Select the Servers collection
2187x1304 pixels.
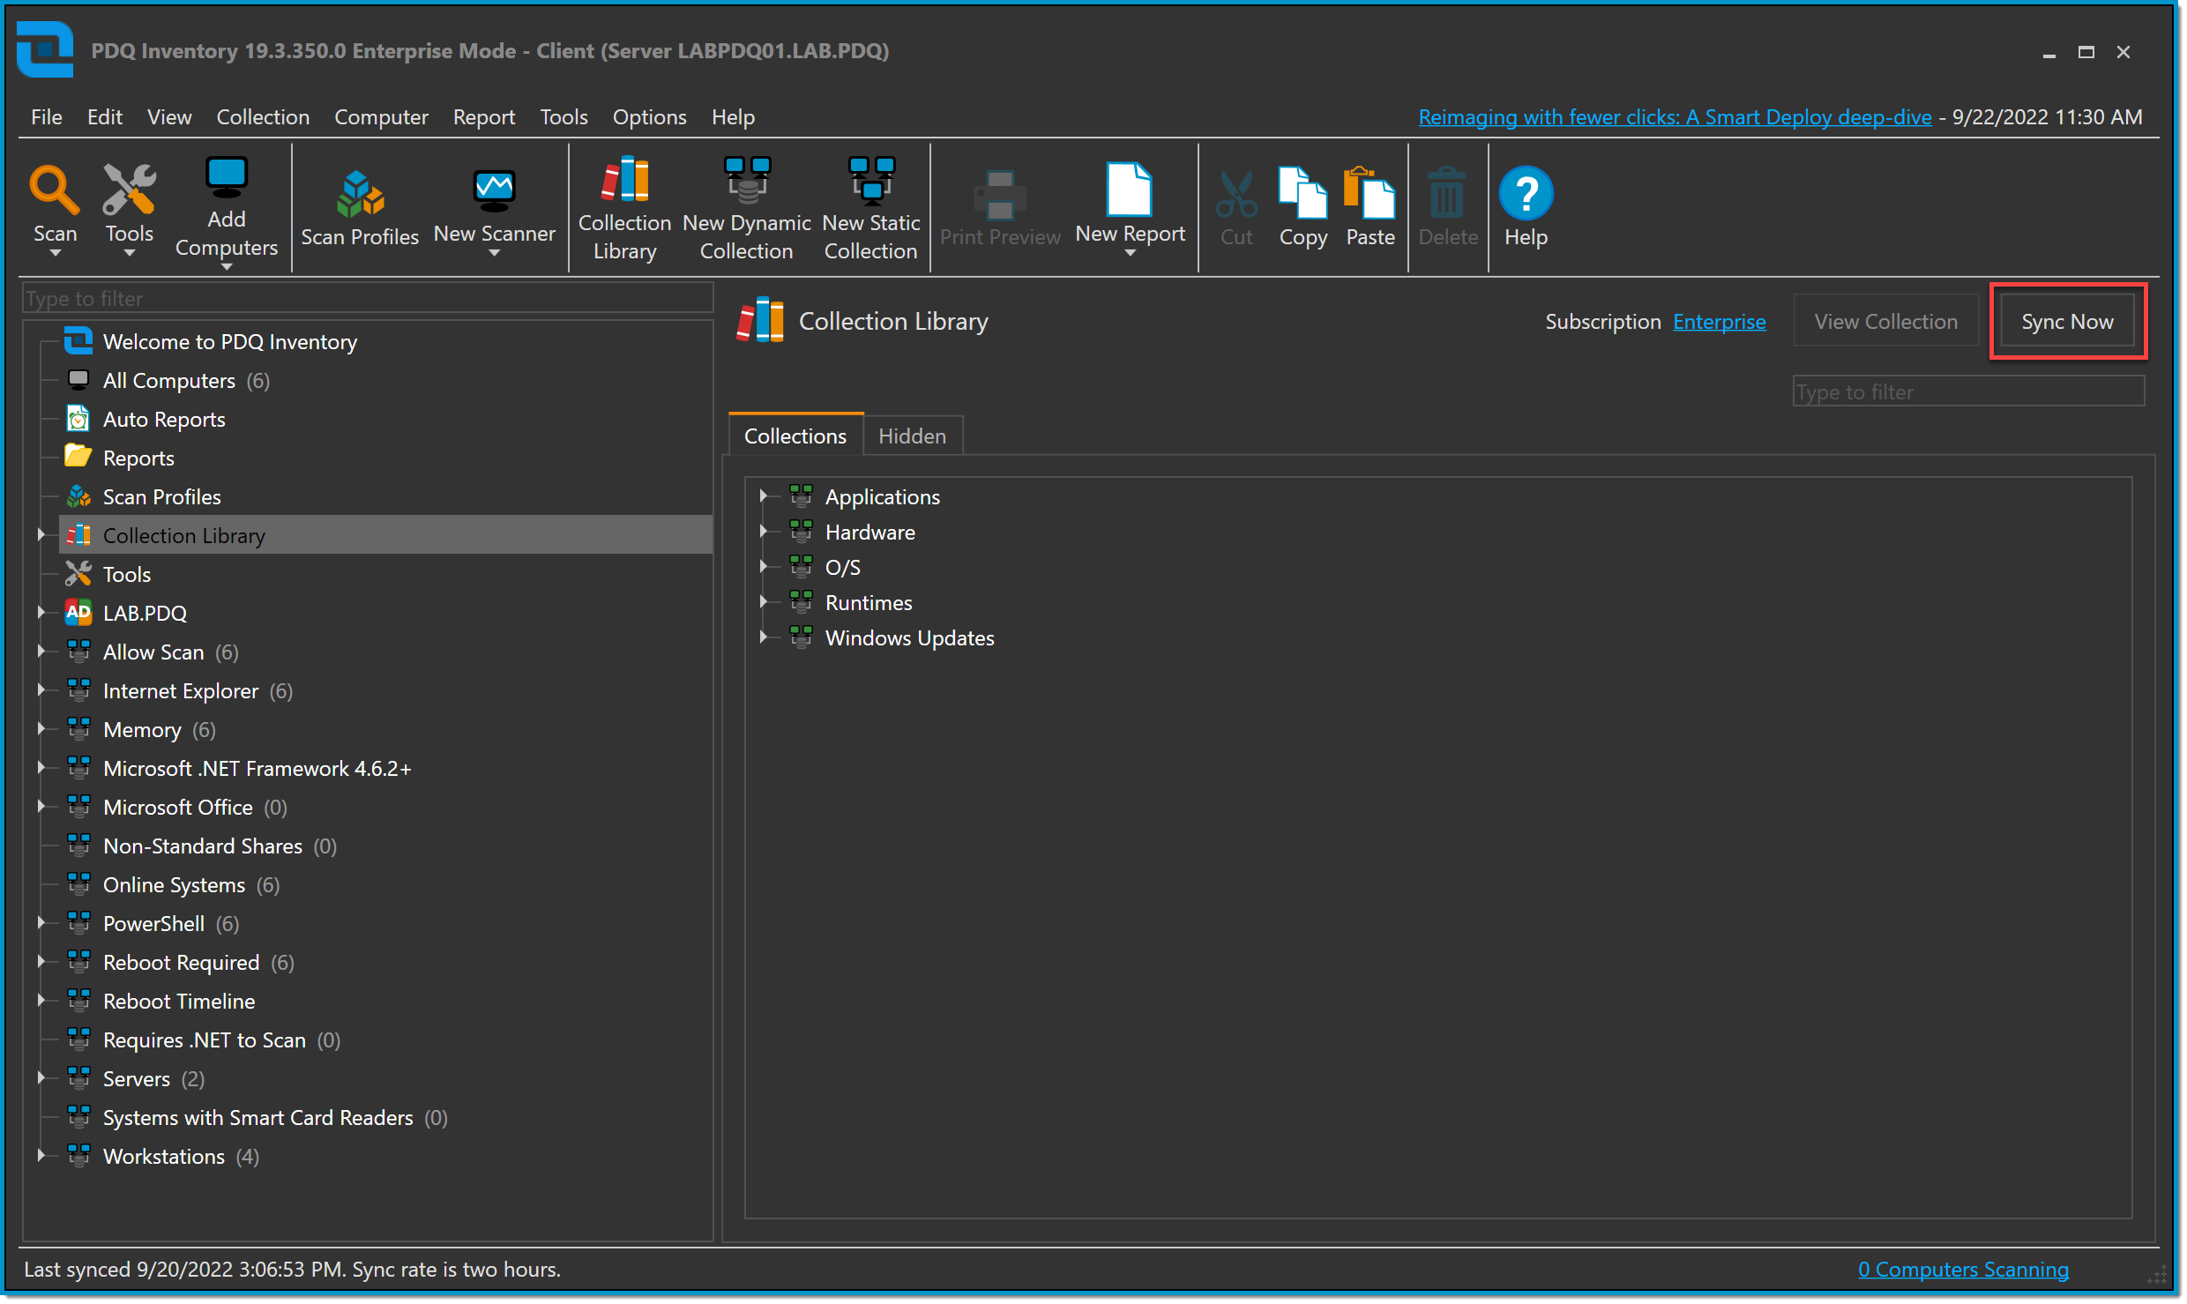[x=136, y=1079]
